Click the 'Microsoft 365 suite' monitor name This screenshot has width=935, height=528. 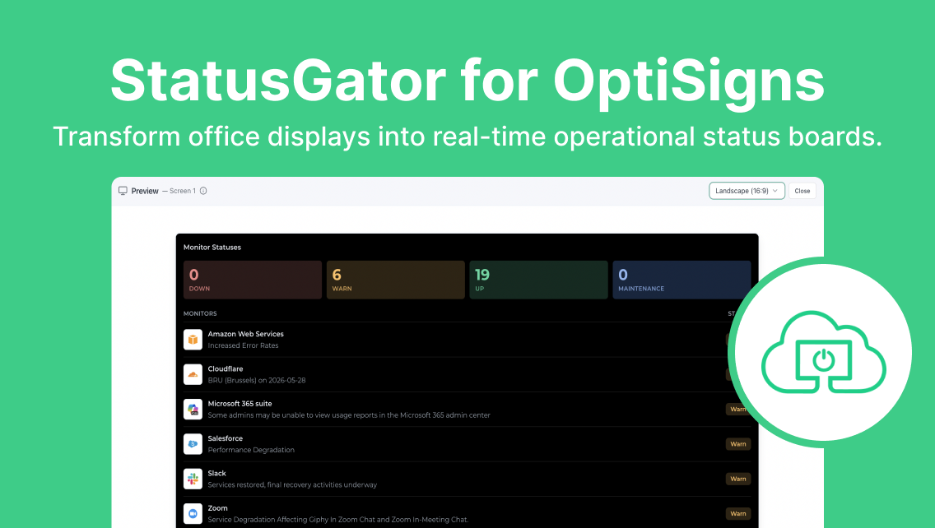coord(240,404)
